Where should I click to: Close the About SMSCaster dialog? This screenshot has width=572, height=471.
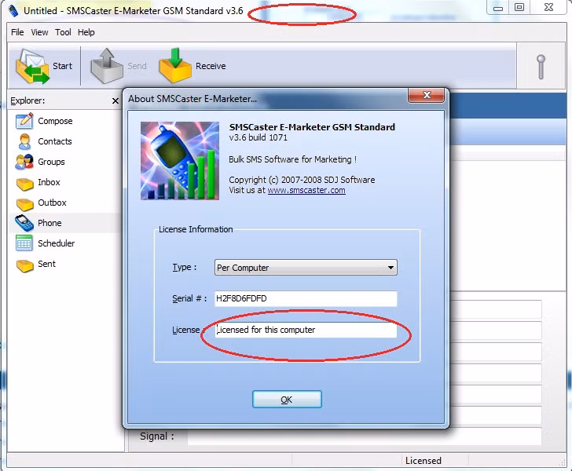point(426,96)
